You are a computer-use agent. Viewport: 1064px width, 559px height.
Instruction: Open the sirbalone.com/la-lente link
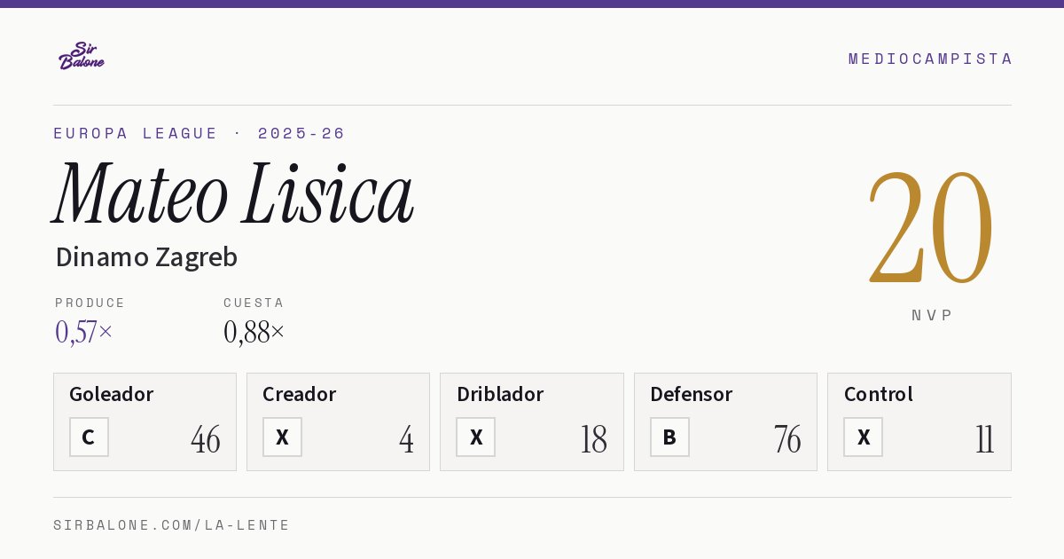[x=172, y=525]
